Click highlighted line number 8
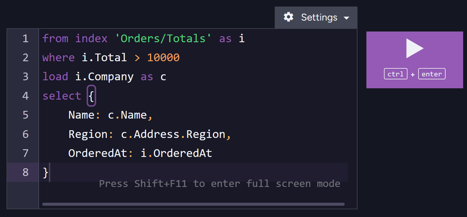This screenshot has width=467, height=217. [x=26, y=172]
